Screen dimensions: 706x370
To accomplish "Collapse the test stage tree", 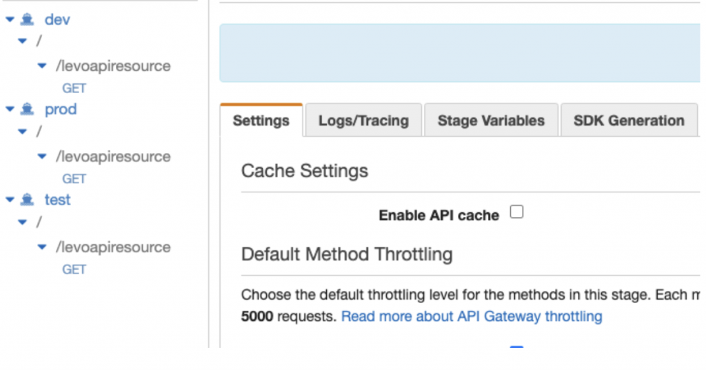I will click(x=10, y=200).
